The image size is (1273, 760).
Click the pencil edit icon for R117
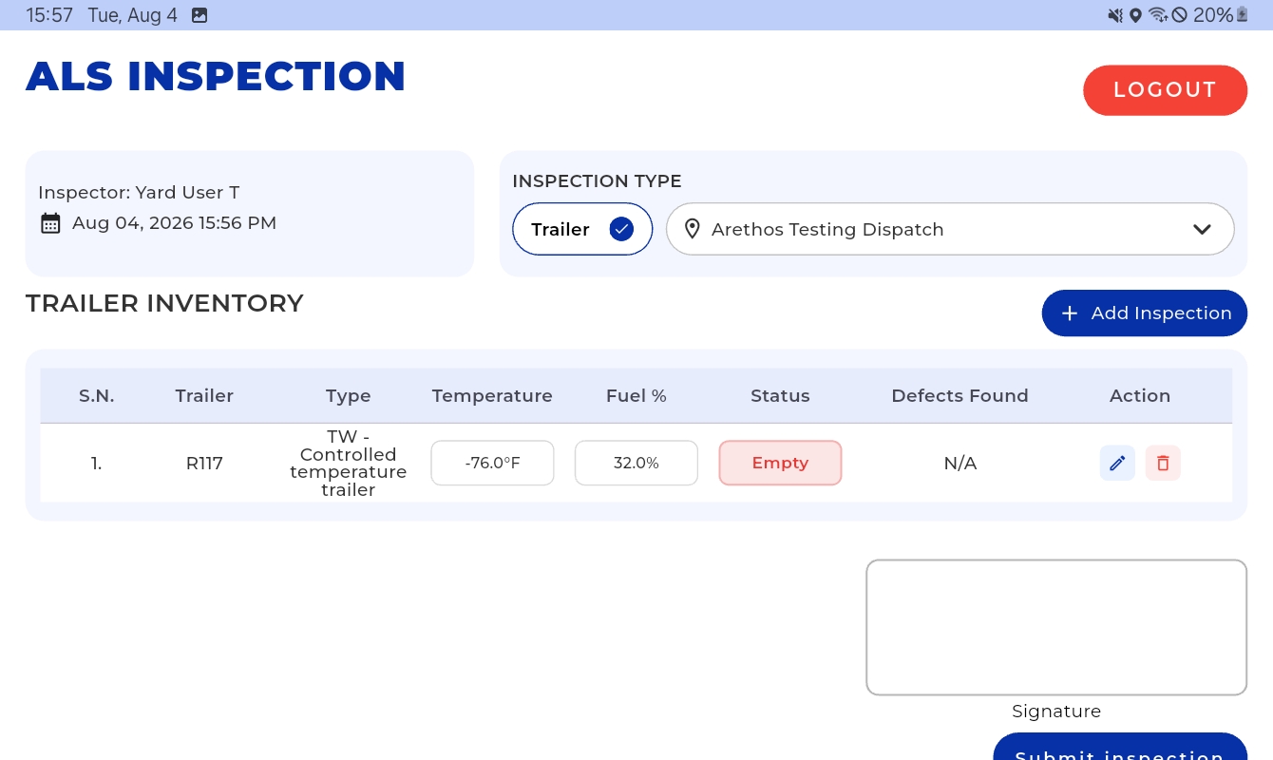coord(1117,464)
